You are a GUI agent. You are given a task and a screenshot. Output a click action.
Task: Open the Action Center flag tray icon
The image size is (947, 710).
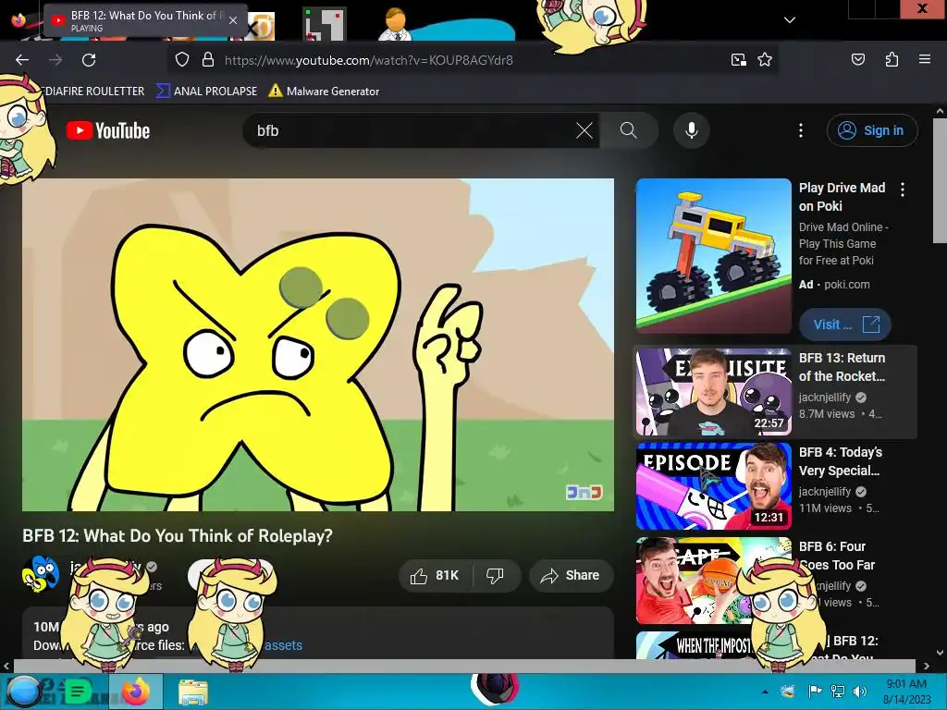[815, 692]
